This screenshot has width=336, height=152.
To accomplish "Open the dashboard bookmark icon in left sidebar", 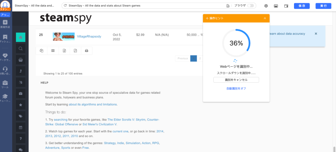I will coord(5,37).
